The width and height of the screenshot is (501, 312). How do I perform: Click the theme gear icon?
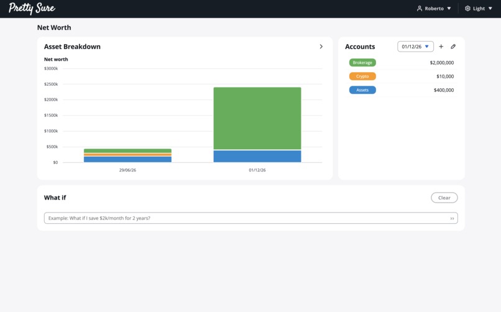(x=467, y=9)
